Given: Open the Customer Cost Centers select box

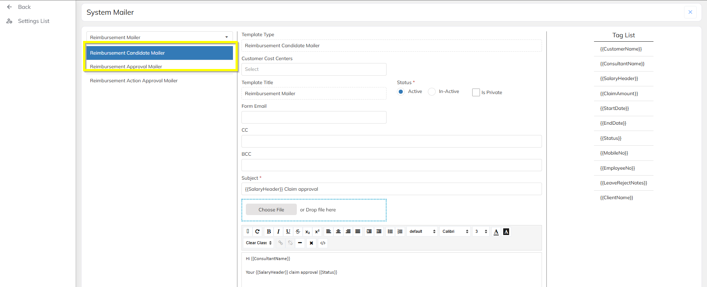Looking at the screenshot, I should coord(313,69).
